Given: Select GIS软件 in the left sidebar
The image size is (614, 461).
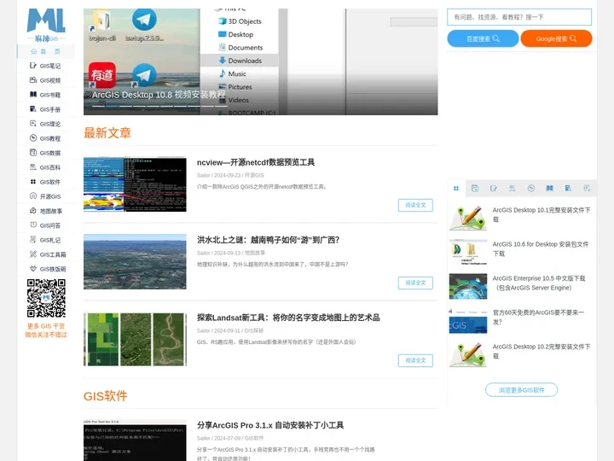Looking at the screenshot, I should point(46,182).
